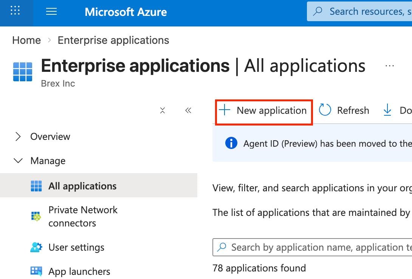The width and height of the screenshot is (412, 279).
Task: Click the App launchers icon
Action: (x=36, y=271)
